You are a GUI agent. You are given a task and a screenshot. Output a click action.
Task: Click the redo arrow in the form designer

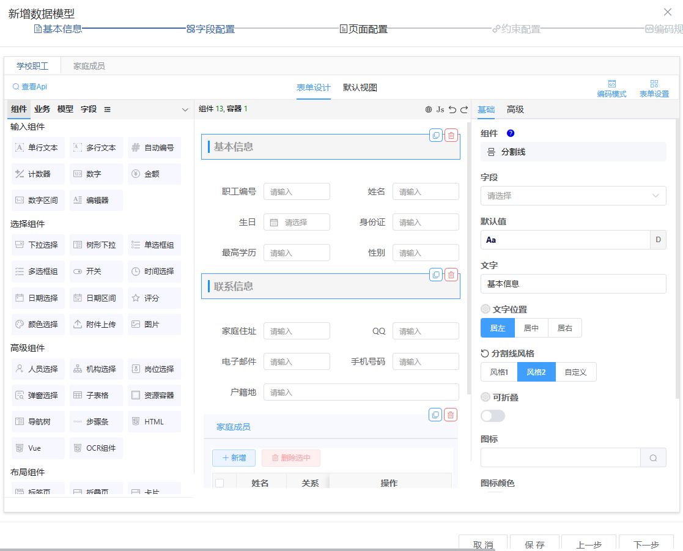point(464,109)
